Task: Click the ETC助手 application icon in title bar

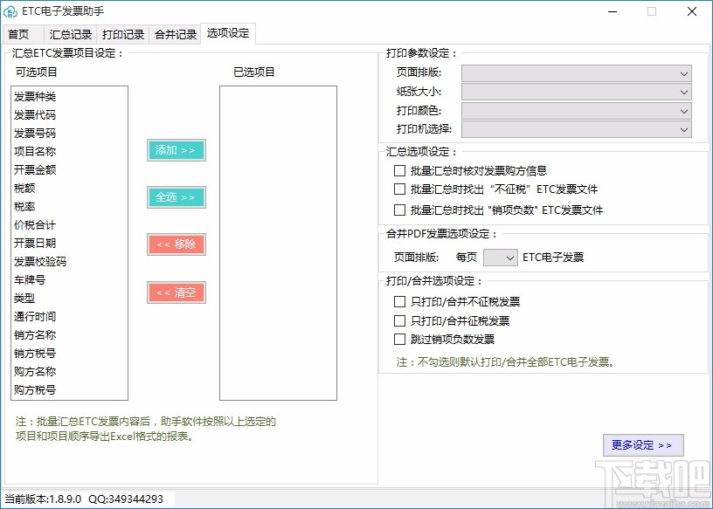Action: tap(12, 11)
